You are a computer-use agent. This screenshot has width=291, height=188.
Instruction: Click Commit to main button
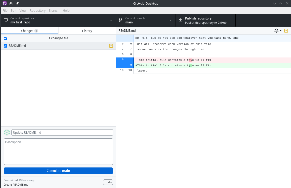[58, 171]
